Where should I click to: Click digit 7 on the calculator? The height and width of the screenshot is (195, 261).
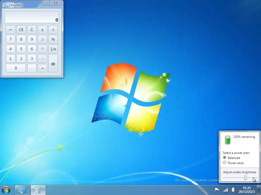coord(10,39)
